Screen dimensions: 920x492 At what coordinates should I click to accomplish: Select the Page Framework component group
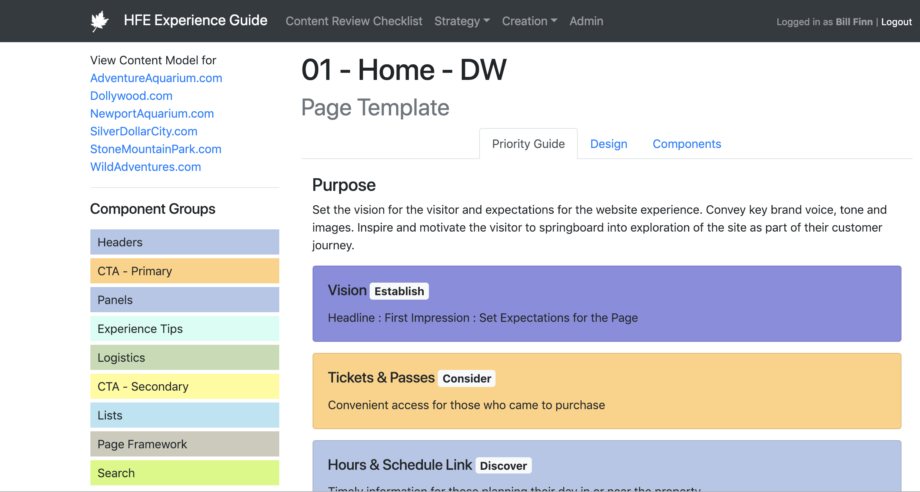point(185,444)
